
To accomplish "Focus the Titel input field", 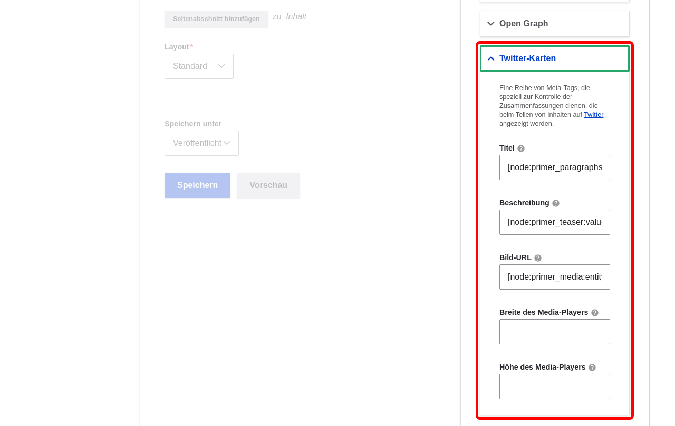I will point(555,167).
